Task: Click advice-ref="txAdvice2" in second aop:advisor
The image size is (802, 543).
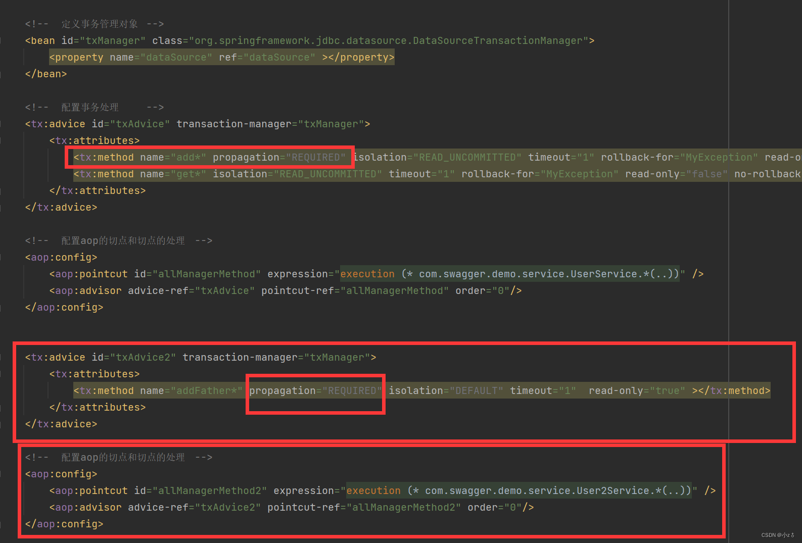Action: pos(195,507)
